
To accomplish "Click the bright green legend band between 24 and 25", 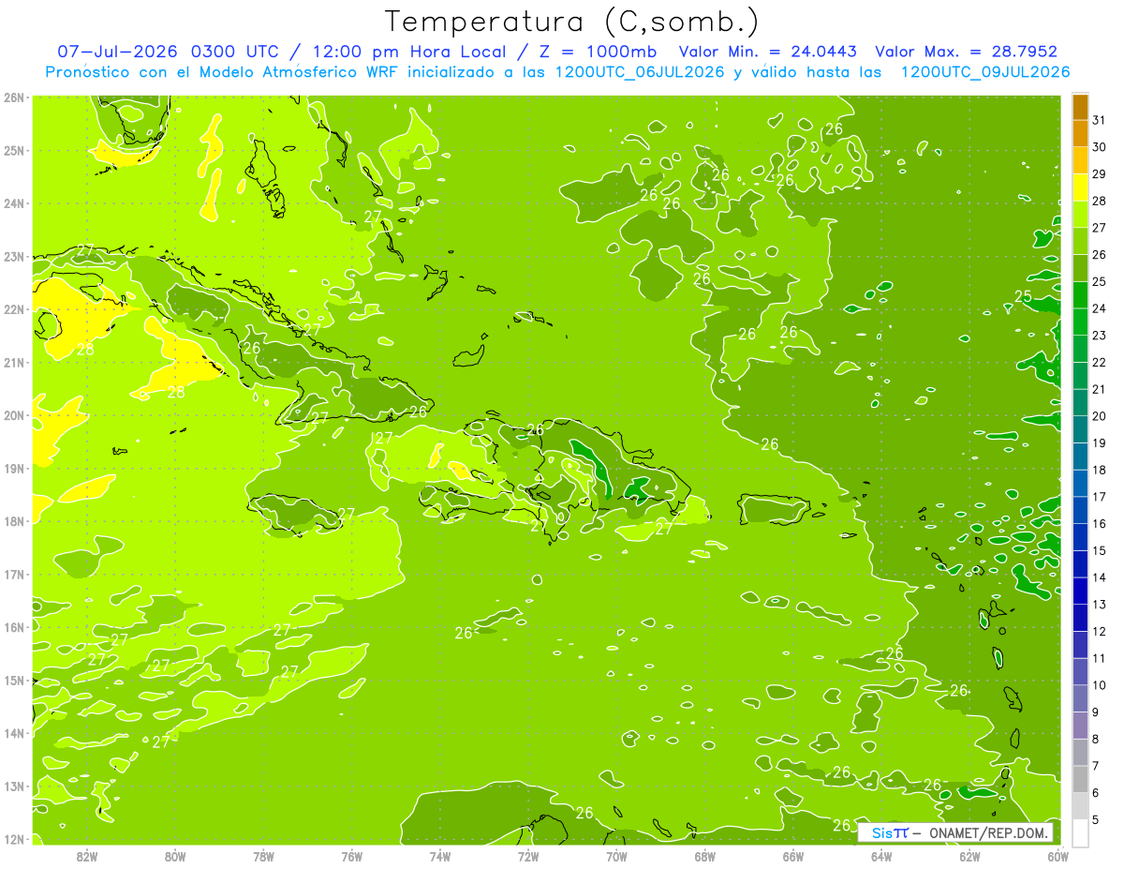I will (1080, 294).
